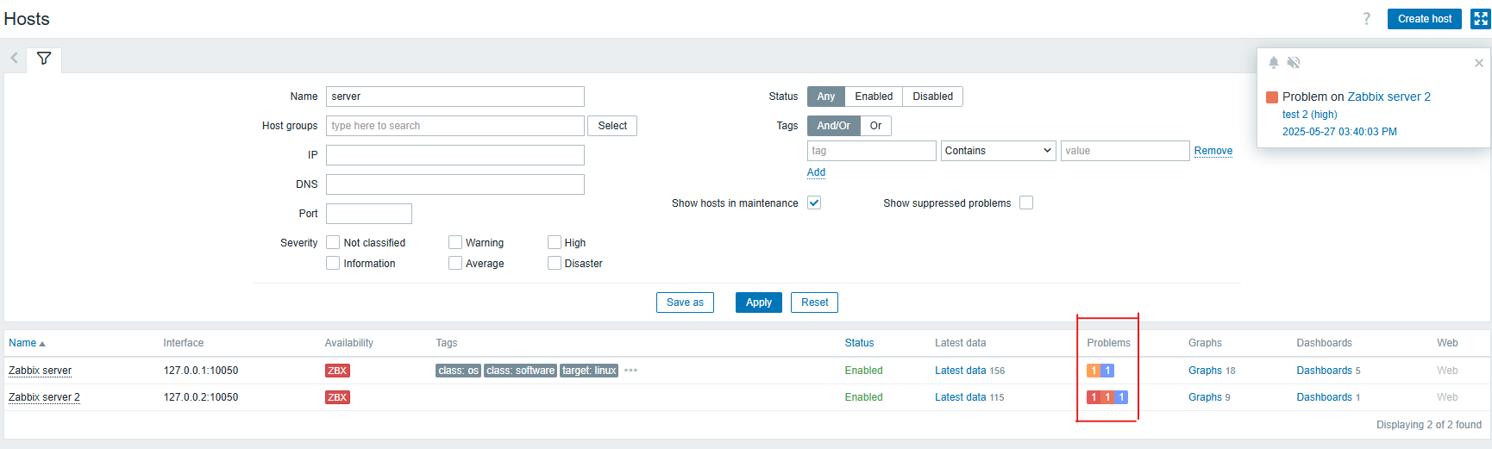
Task: Open Latest data for Zabbix server 2
Action: click(961, 397)
